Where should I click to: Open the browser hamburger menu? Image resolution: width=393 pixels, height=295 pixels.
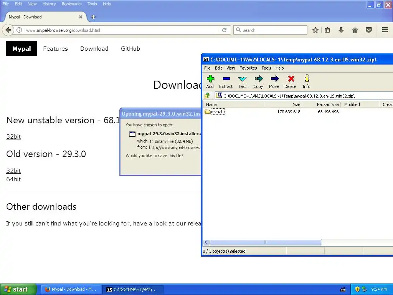coord(385,30)
